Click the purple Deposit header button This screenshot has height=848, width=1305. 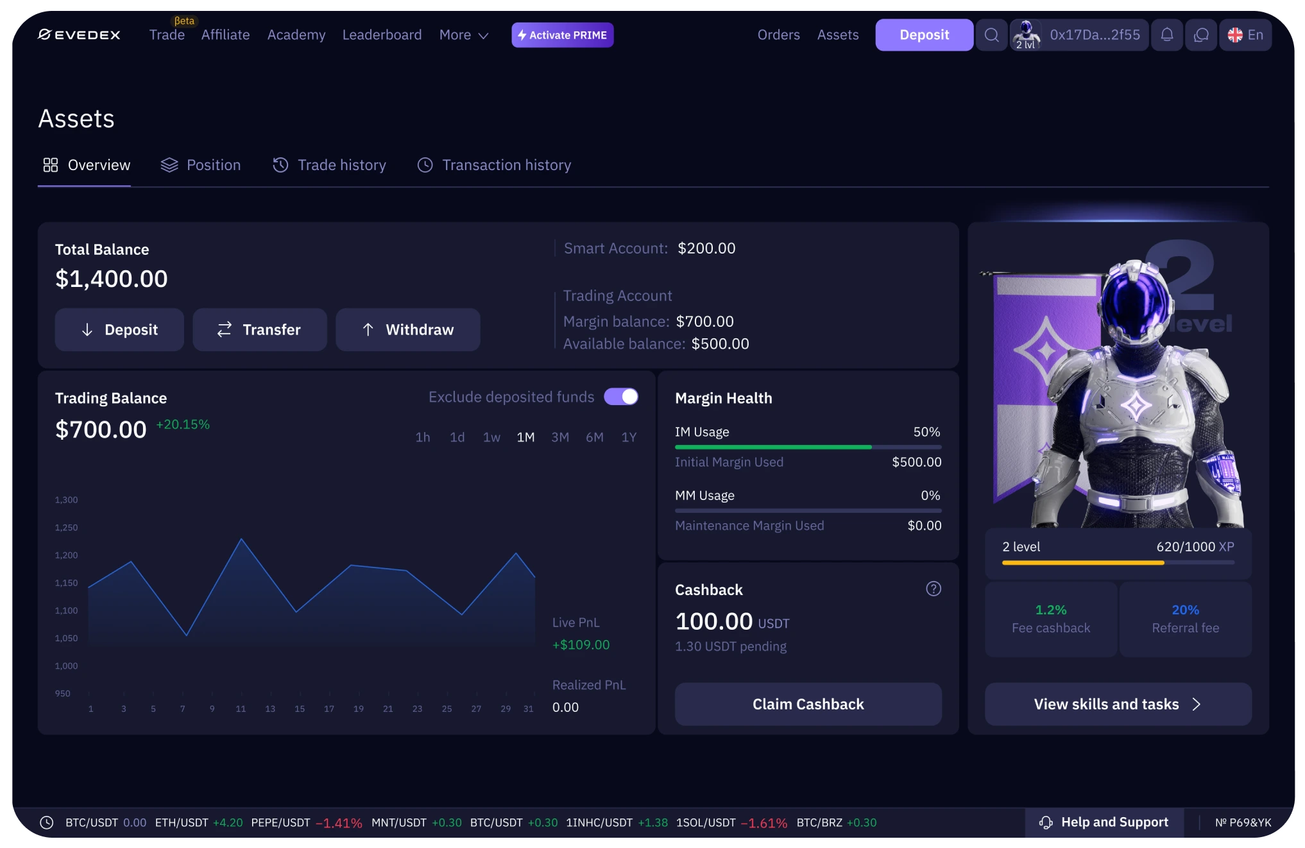924,35
